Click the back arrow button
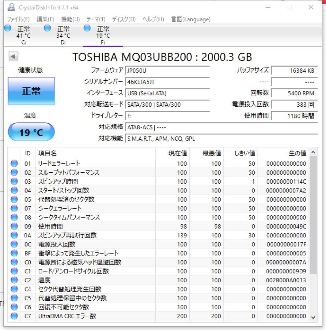326x330 pixels. click(x=13, y=57)
